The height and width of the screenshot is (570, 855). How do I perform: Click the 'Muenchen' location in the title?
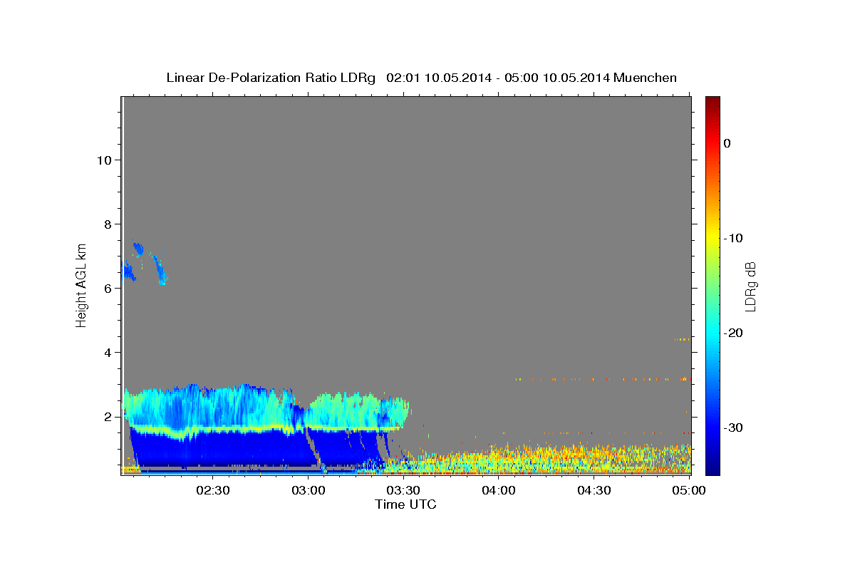pyautogui.click(x=646, y=78)
